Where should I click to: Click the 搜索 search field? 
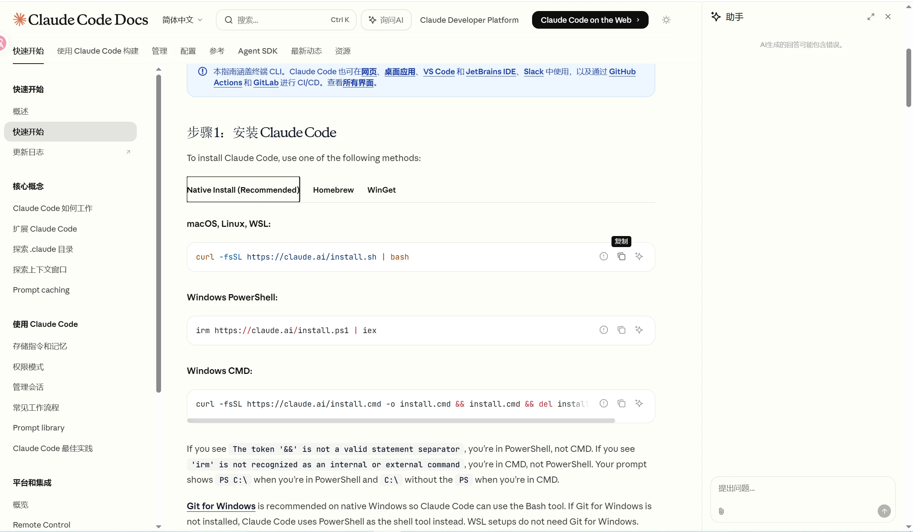click(x=286, y=20)
